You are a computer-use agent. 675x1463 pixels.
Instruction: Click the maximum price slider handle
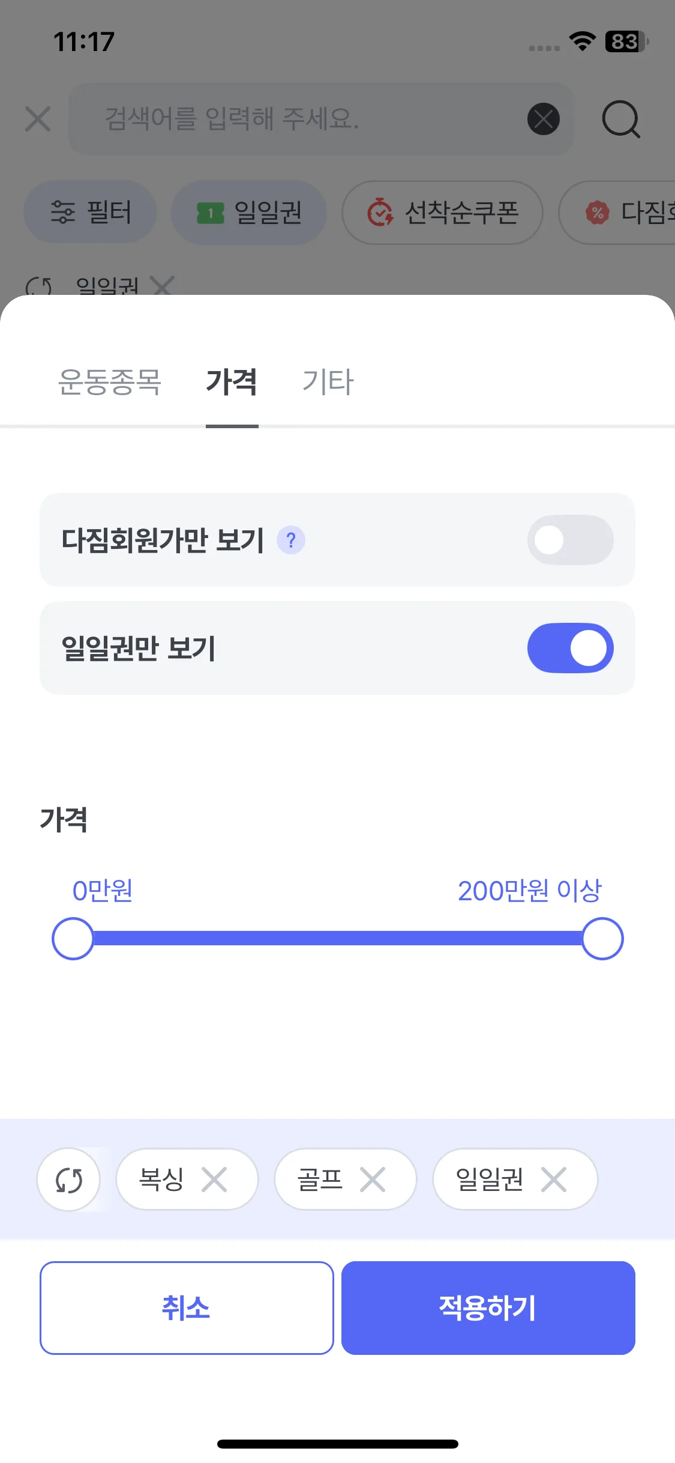[x=602, y=939]
